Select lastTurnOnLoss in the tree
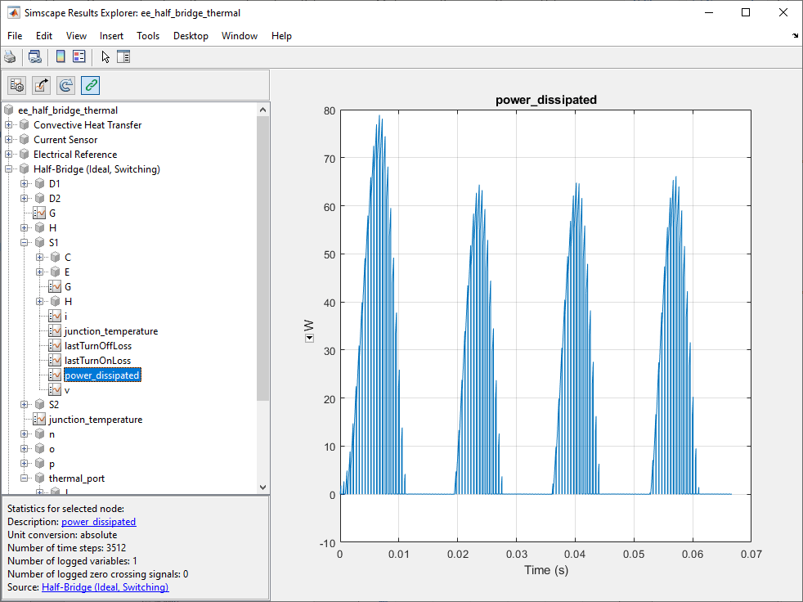Screen dimensions: 803x602 [97, 361]
